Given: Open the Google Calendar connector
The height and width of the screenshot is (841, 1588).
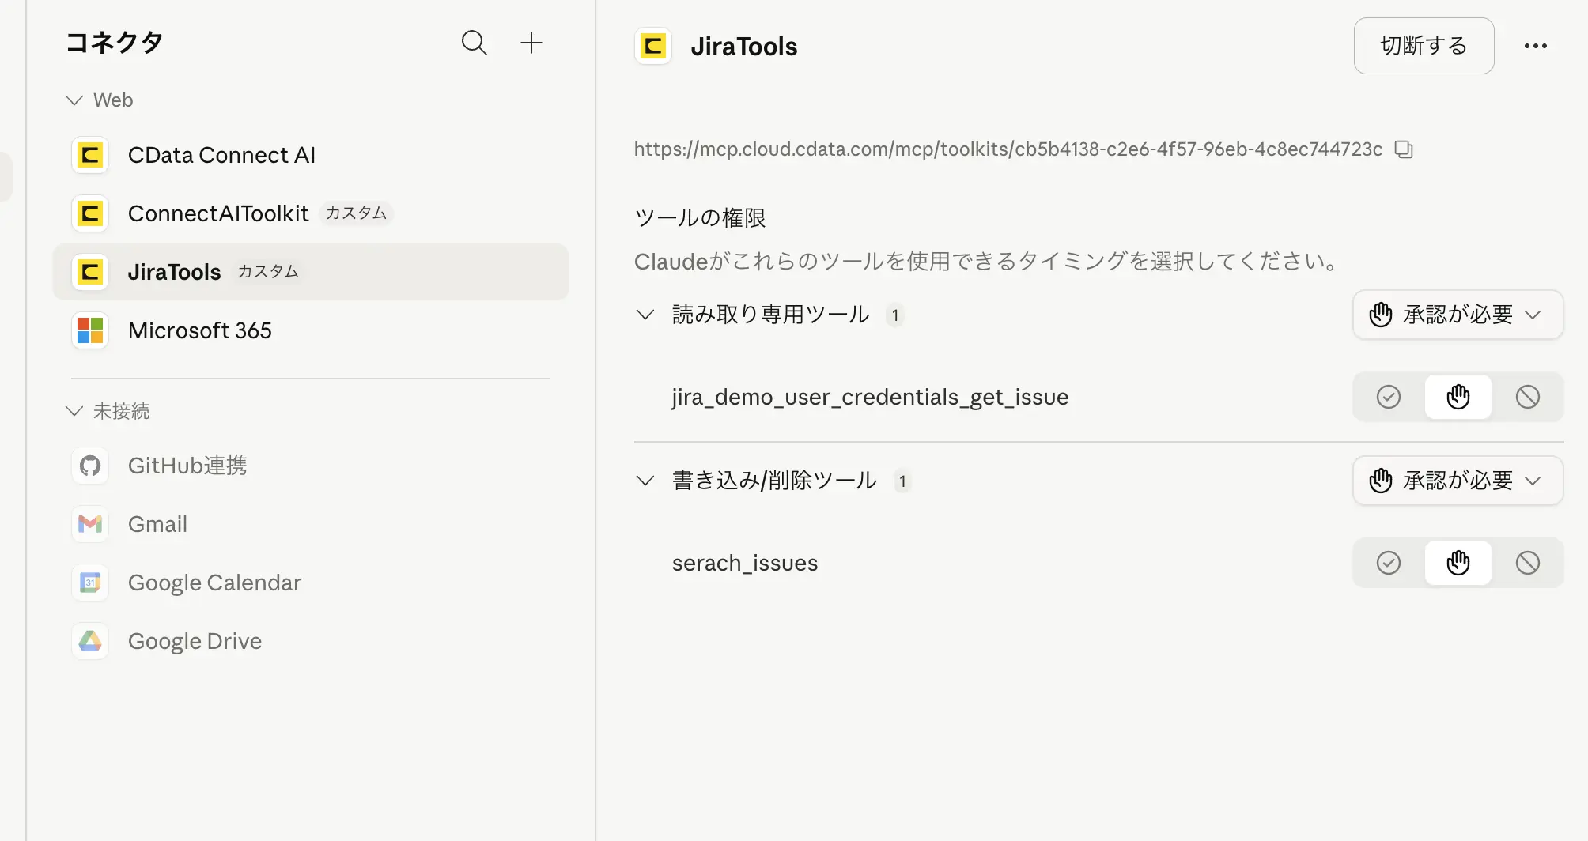Looking at the screenshot, I should 311,583.
